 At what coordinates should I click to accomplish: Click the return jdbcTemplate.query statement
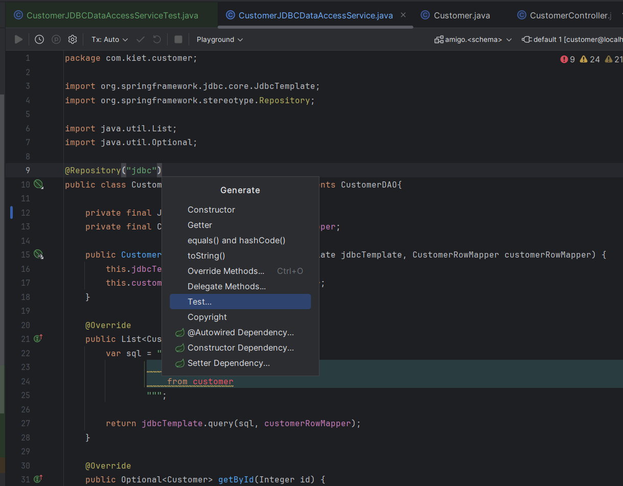click(233, 423)
